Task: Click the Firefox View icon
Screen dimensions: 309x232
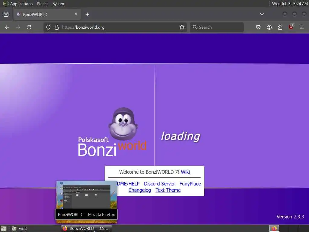Action: [x=6, y=14]
